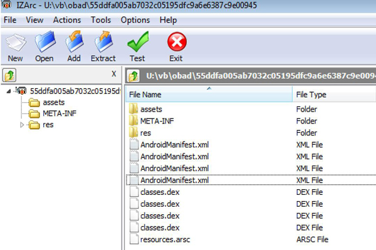Open the Help menu
The height and width of the screenshot is (250, 376).
(168, 20)
